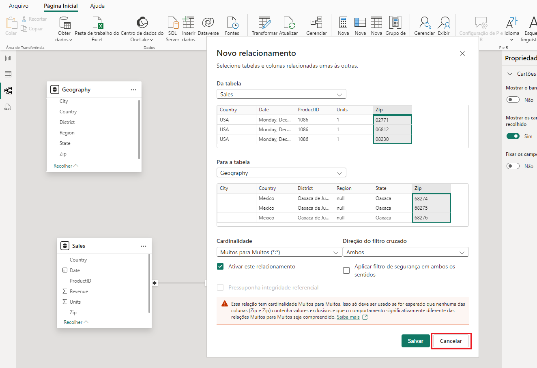Click the Salvar button
The width and height of the screenshot is (537, 368).
click(415, 341)
